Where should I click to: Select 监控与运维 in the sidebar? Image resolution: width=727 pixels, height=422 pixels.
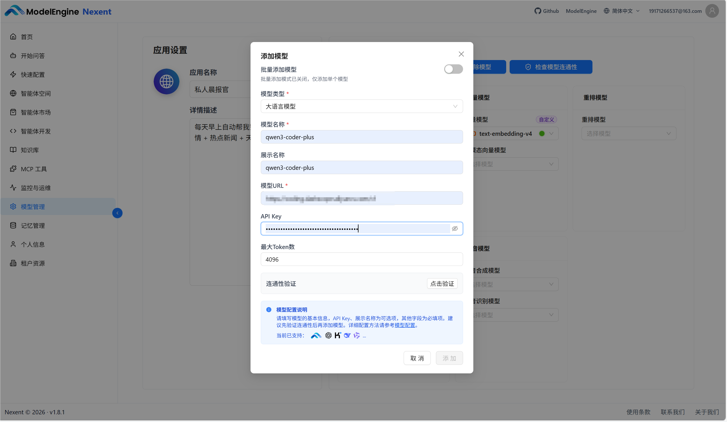(x=35, y=188)
